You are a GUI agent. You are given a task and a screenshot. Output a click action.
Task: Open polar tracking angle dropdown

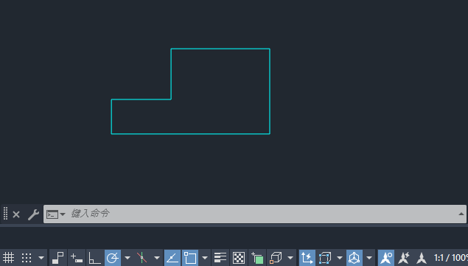pyautogui.click(x=128, y=258)
